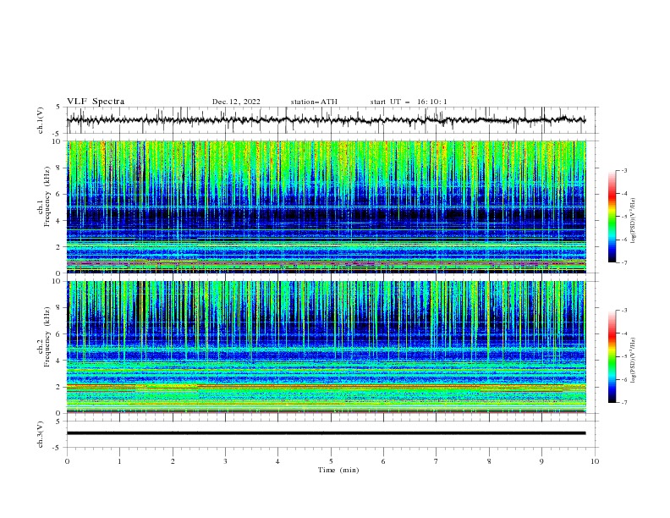This screenshot has height=518, width=670.
Task: Click the upper 'log(PSD)(V²/Hz)' colorbar label
Action: coord(634,221)
